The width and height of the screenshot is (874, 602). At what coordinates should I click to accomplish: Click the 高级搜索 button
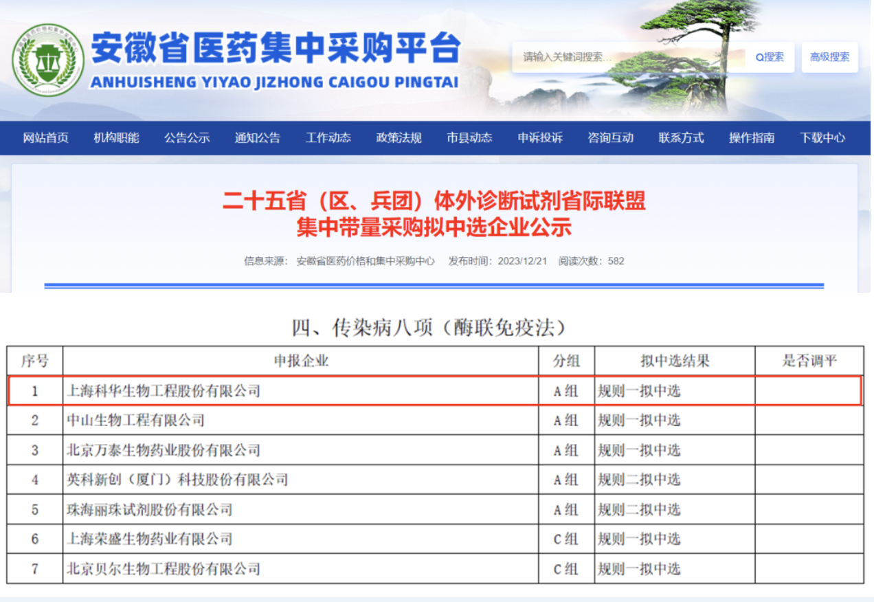coord(829,58)
